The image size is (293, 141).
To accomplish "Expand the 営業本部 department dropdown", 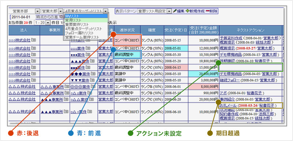I will 38,11.
